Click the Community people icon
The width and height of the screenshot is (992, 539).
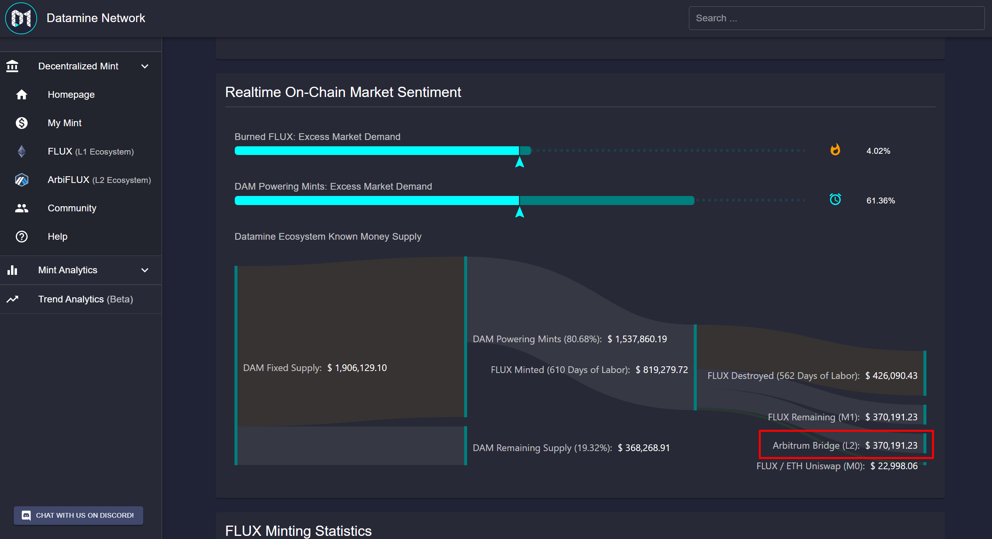coord(22,208)
